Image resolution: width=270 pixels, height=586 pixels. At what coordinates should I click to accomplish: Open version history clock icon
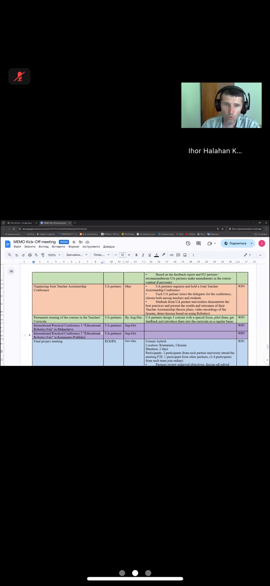coord(188,243)
